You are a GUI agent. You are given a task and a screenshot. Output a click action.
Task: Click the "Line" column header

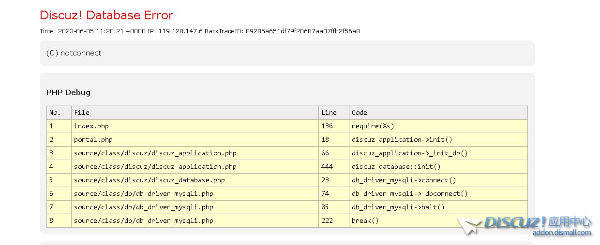329,113
